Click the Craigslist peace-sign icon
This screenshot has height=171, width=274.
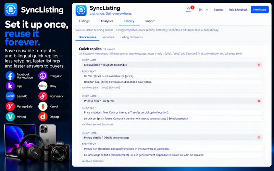(43, 76)
